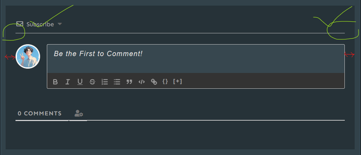Click the curly braces source code icon
This screenshot has width=361, height=155.
click(165, 81)
